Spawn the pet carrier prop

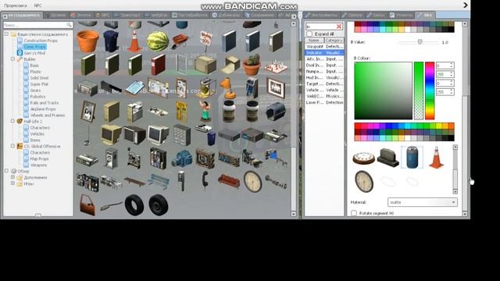(276, 112)
